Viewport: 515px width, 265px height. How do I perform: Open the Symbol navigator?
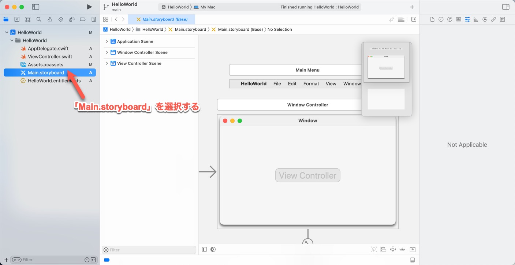tap(28, 19)
